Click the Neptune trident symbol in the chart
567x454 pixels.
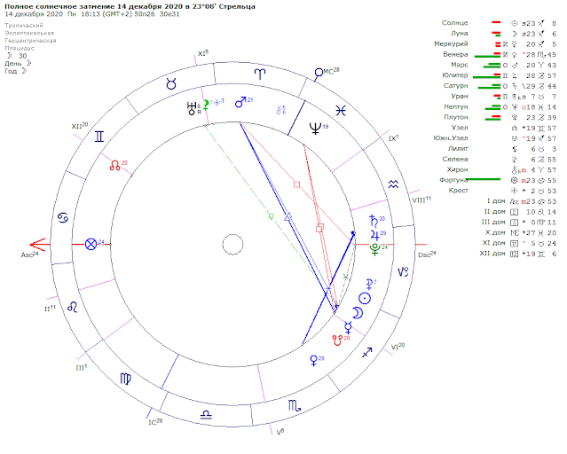click(x=315, y=128)
